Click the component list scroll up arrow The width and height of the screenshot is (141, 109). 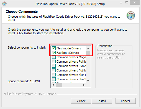pos(88,49)
